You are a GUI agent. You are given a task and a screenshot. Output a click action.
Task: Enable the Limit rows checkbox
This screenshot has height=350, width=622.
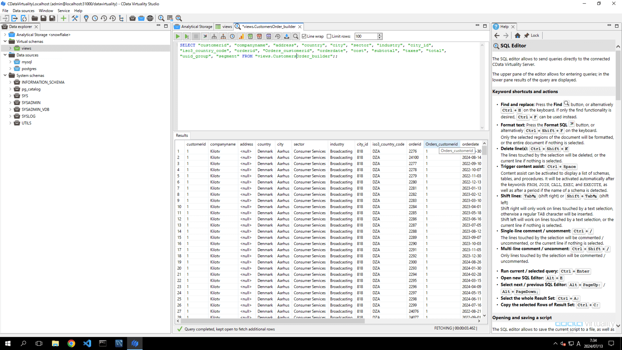(329, 36)
